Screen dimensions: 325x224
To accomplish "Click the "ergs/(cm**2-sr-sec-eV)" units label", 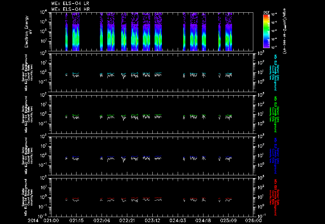I will point(285,31).
